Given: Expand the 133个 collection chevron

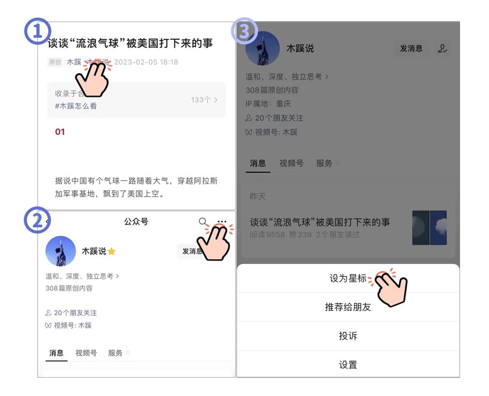Looking at the screenshot, I should [216, 100].
